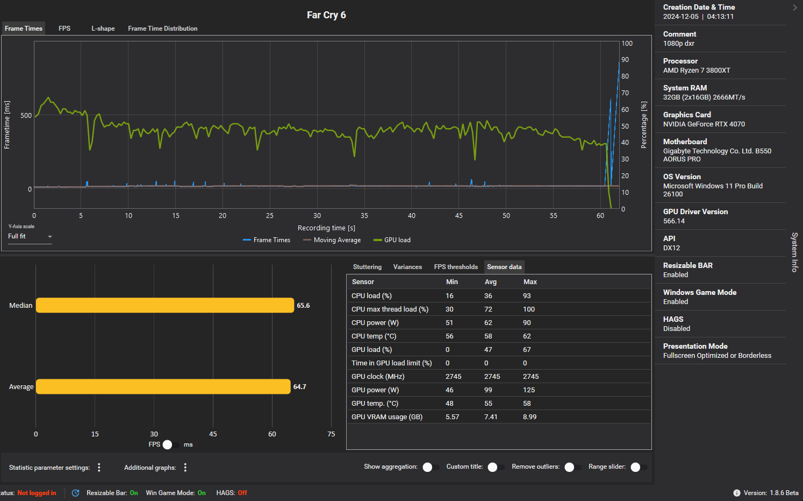Click the yellow Average bar
Image resolution: width=803 pixels, height=501 pixels.
[x=163, y=386]
